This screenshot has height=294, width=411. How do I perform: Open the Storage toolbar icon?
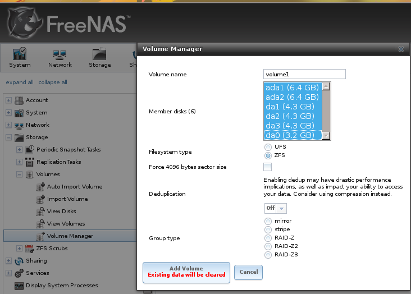(x=99, y=54)
